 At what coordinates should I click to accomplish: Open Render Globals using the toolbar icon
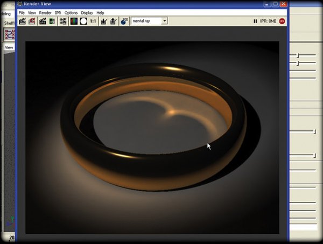coord(124,21)
